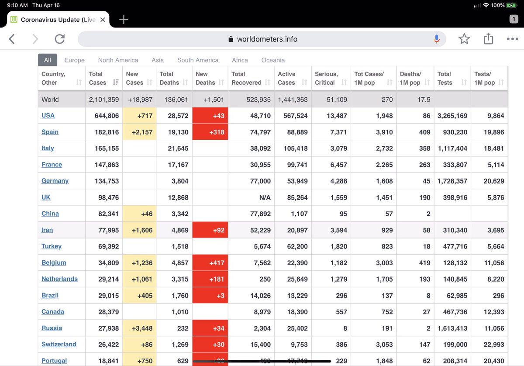Go back with the browser back arrow
This screenshot has height=366, width=524.
tap(12, 39)
